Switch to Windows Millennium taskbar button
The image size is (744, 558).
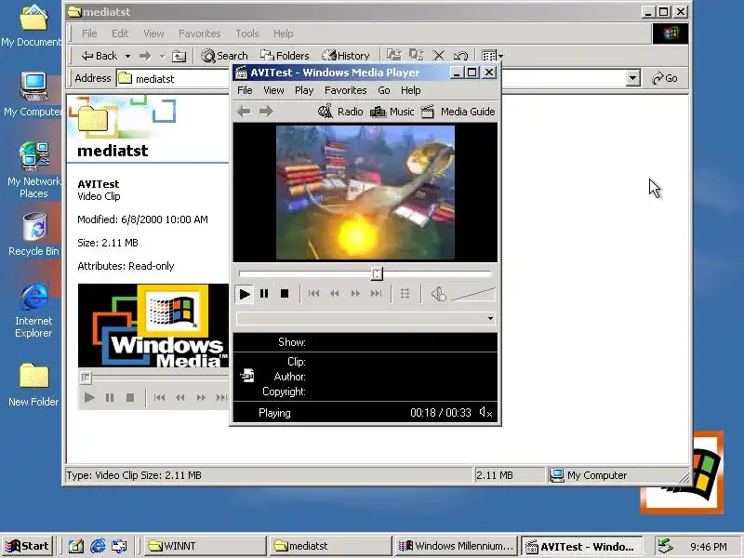click(x=456, y=546)
